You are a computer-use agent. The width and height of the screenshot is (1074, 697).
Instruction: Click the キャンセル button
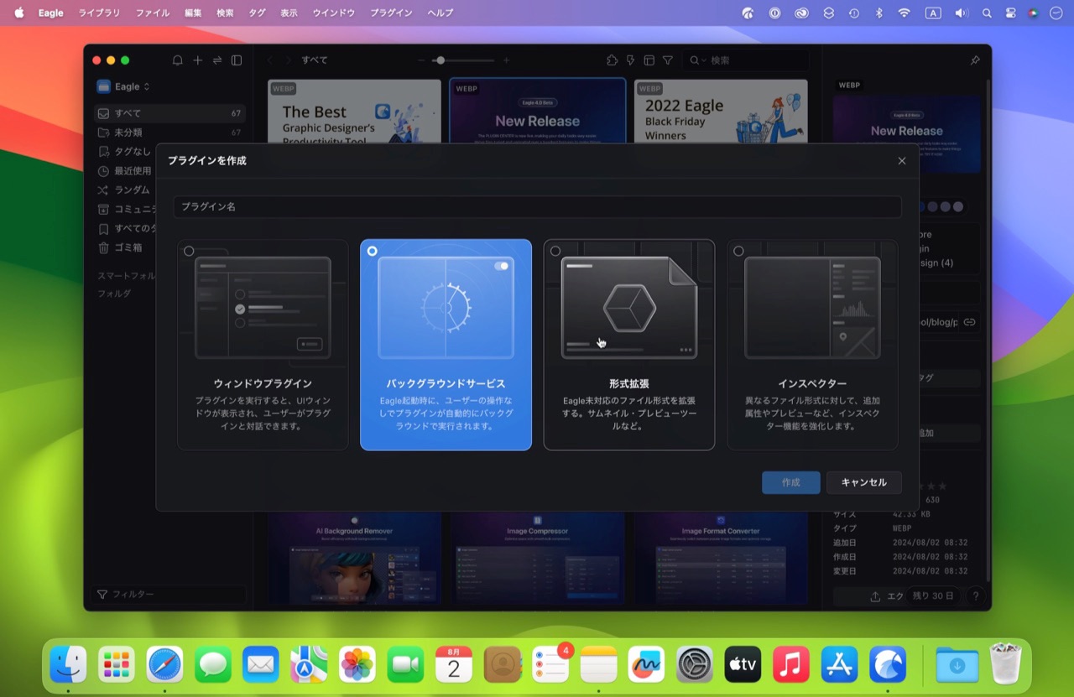pos(864,482)
